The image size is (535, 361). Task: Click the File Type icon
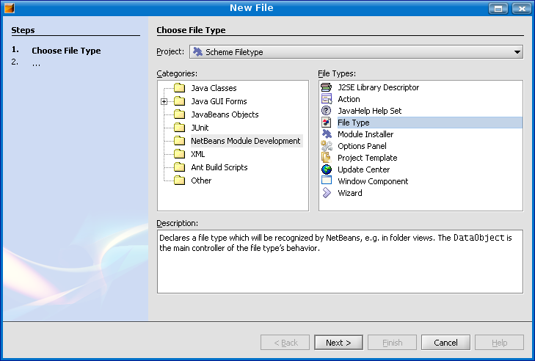326,122
